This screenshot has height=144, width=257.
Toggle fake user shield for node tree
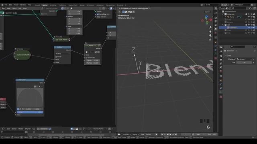tap(63, 8)
